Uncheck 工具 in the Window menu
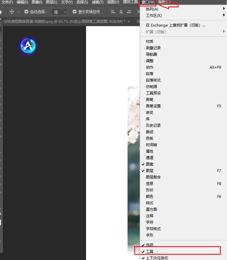 pos(150,252)
